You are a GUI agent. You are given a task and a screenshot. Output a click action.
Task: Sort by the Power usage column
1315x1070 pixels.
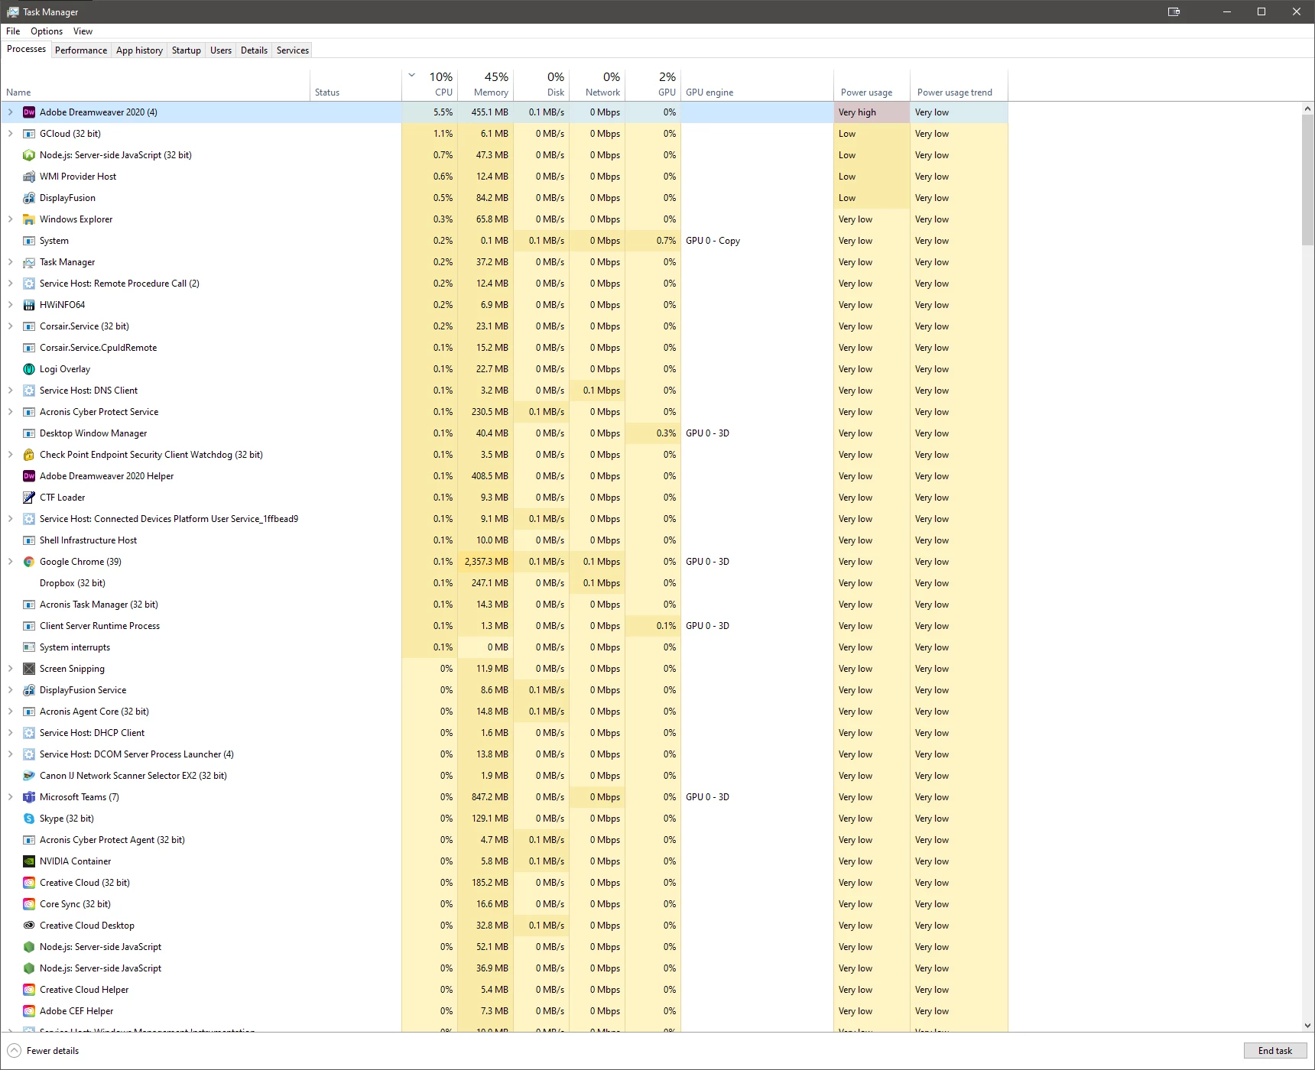click(872, 85)
